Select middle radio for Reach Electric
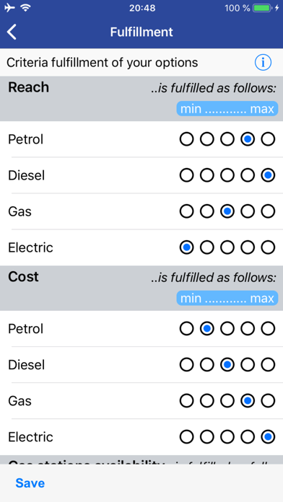The image size is (283, 502). coord(227,247)
